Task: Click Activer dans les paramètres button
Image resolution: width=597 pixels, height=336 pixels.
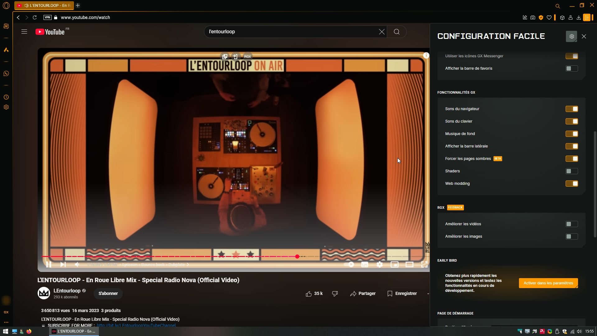Action: (548, 283)
